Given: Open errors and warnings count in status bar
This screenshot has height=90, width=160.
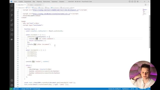Looking at the screenshot, I should pyautogui.click(x=16, y=89).
